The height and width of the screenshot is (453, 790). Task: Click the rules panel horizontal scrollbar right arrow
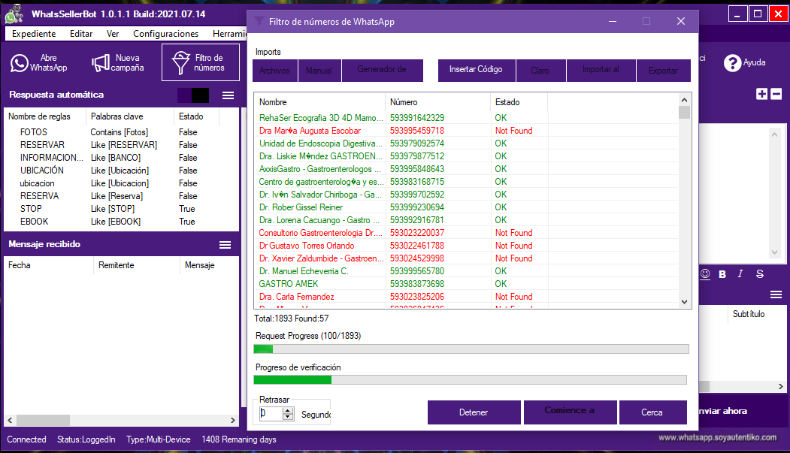(x=233, y=420)
